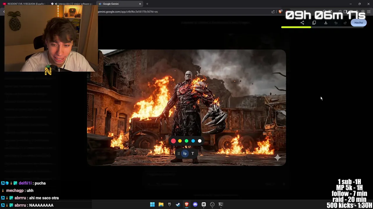Click the browser back arrow
This screenshot has width=373, height=209.
point(4,12)
